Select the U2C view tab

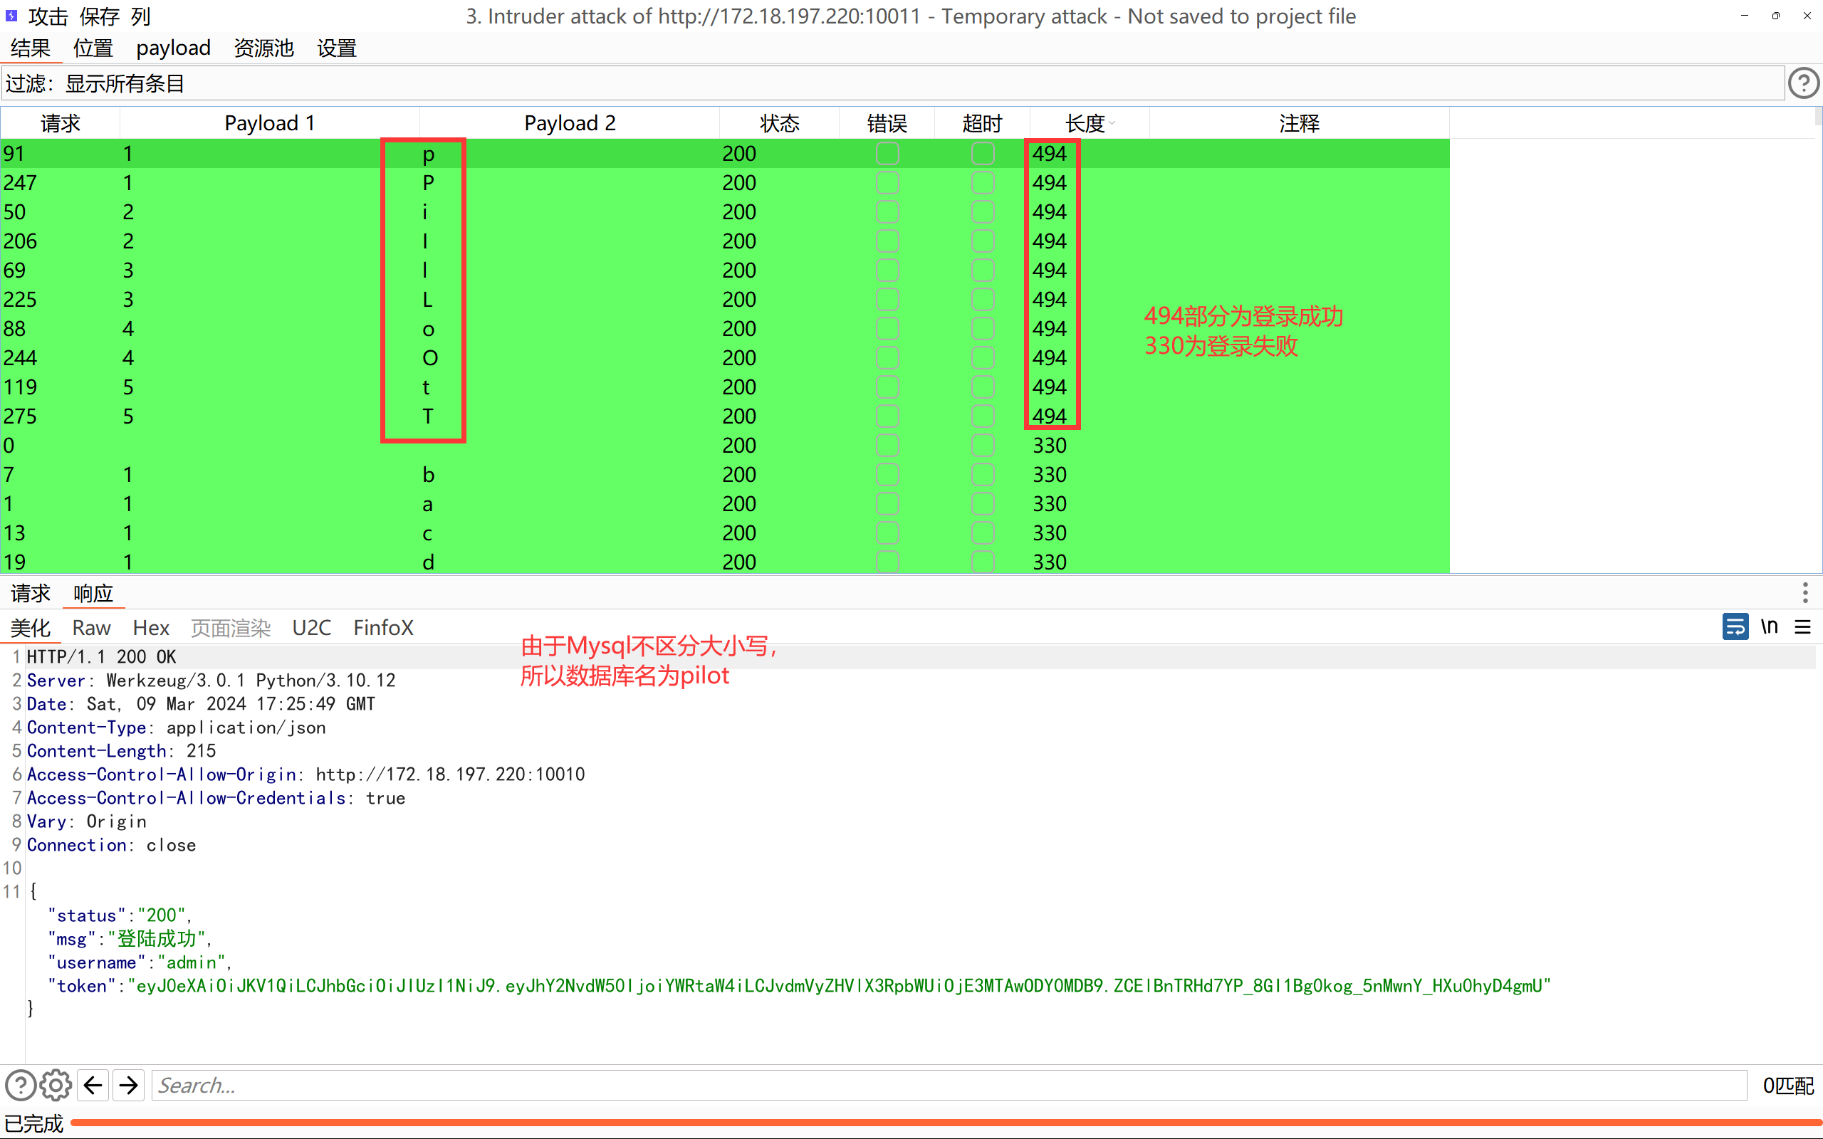tap(312, 627)
